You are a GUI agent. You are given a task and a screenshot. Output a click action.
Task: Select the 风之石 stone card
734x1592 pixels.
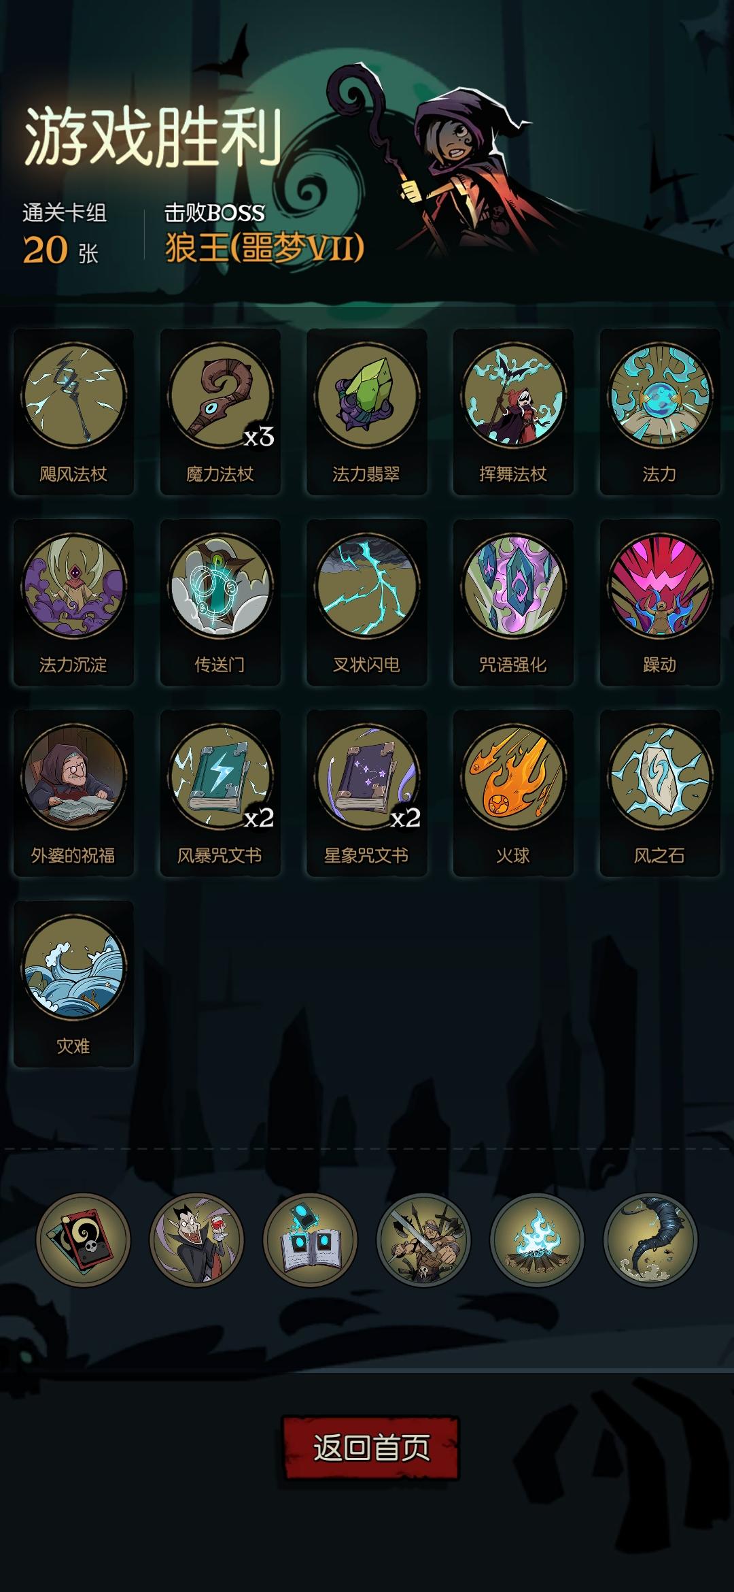(x=660, y=793)
